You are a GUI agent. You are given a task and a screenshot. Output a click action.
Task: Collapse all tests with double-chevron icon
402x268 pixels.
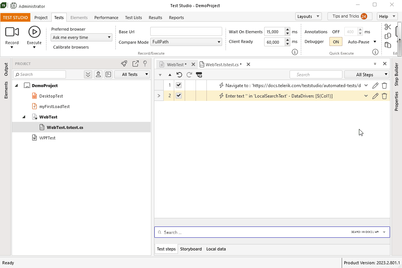coord(88,74)
